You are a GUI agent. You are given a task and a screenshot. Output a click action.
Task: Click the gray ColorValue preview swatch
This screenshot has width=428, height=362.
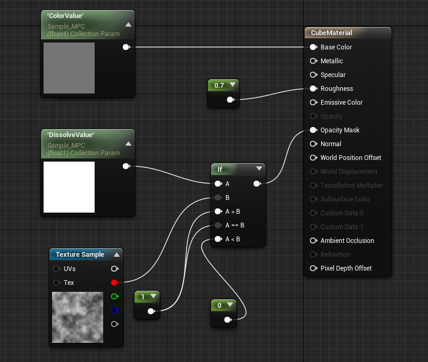coord(69,68)
